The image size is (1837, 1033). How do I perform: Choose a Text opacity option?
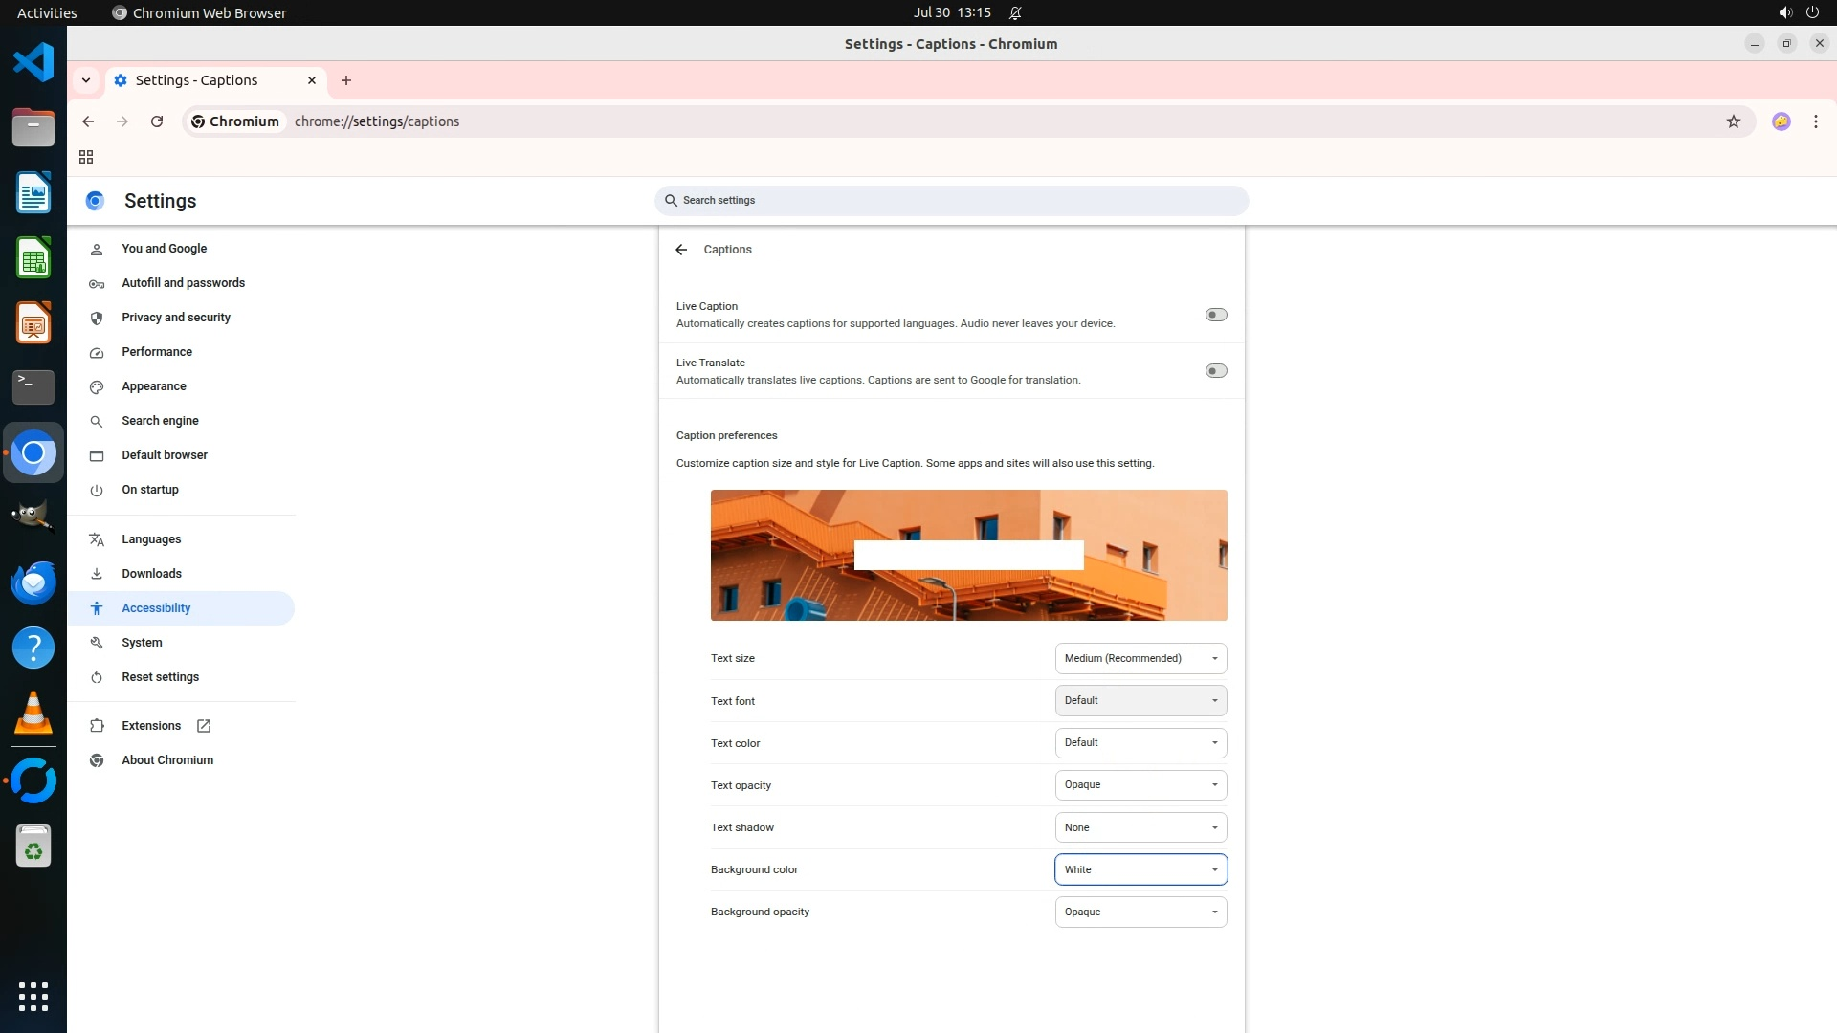pos(1140,785)
